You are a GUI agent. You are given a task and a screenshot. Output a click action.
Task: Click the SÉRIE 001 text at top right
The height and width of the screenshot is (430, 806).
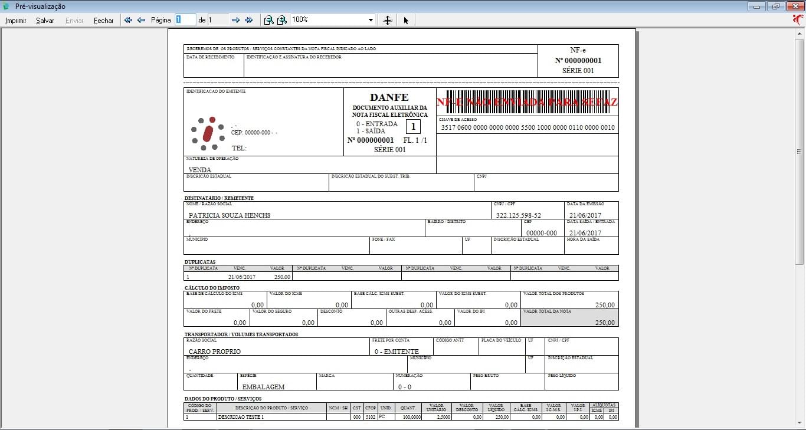[578, 71]
